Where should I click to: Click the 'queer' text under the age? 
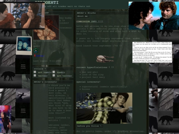(36, 46)
